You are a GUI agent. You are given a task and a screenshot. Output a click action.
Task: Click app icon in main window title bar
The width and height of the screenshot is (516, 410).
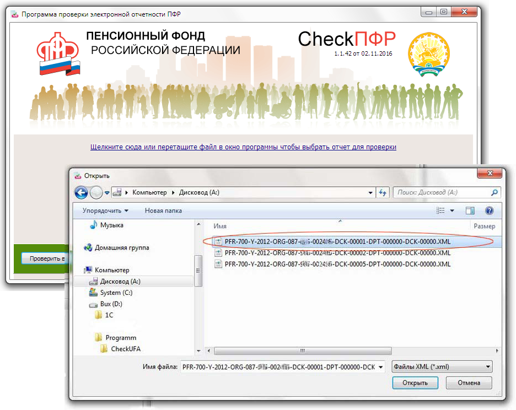pyautogui.click(x=14, y=14)
